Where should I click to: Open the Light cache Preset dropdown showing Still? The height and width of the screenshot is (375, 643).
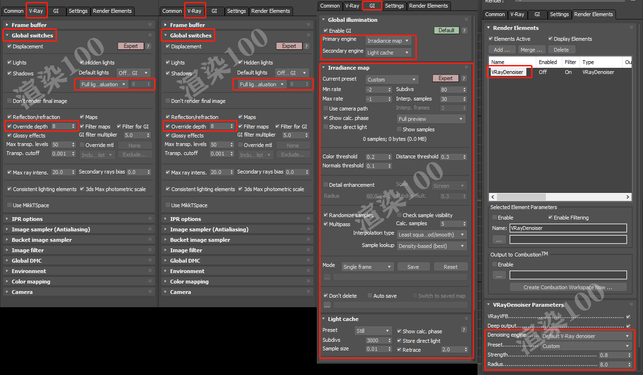373,330
